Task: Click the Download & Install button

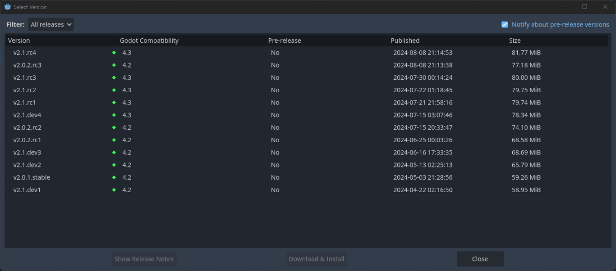Action: [x=317, y=259]
